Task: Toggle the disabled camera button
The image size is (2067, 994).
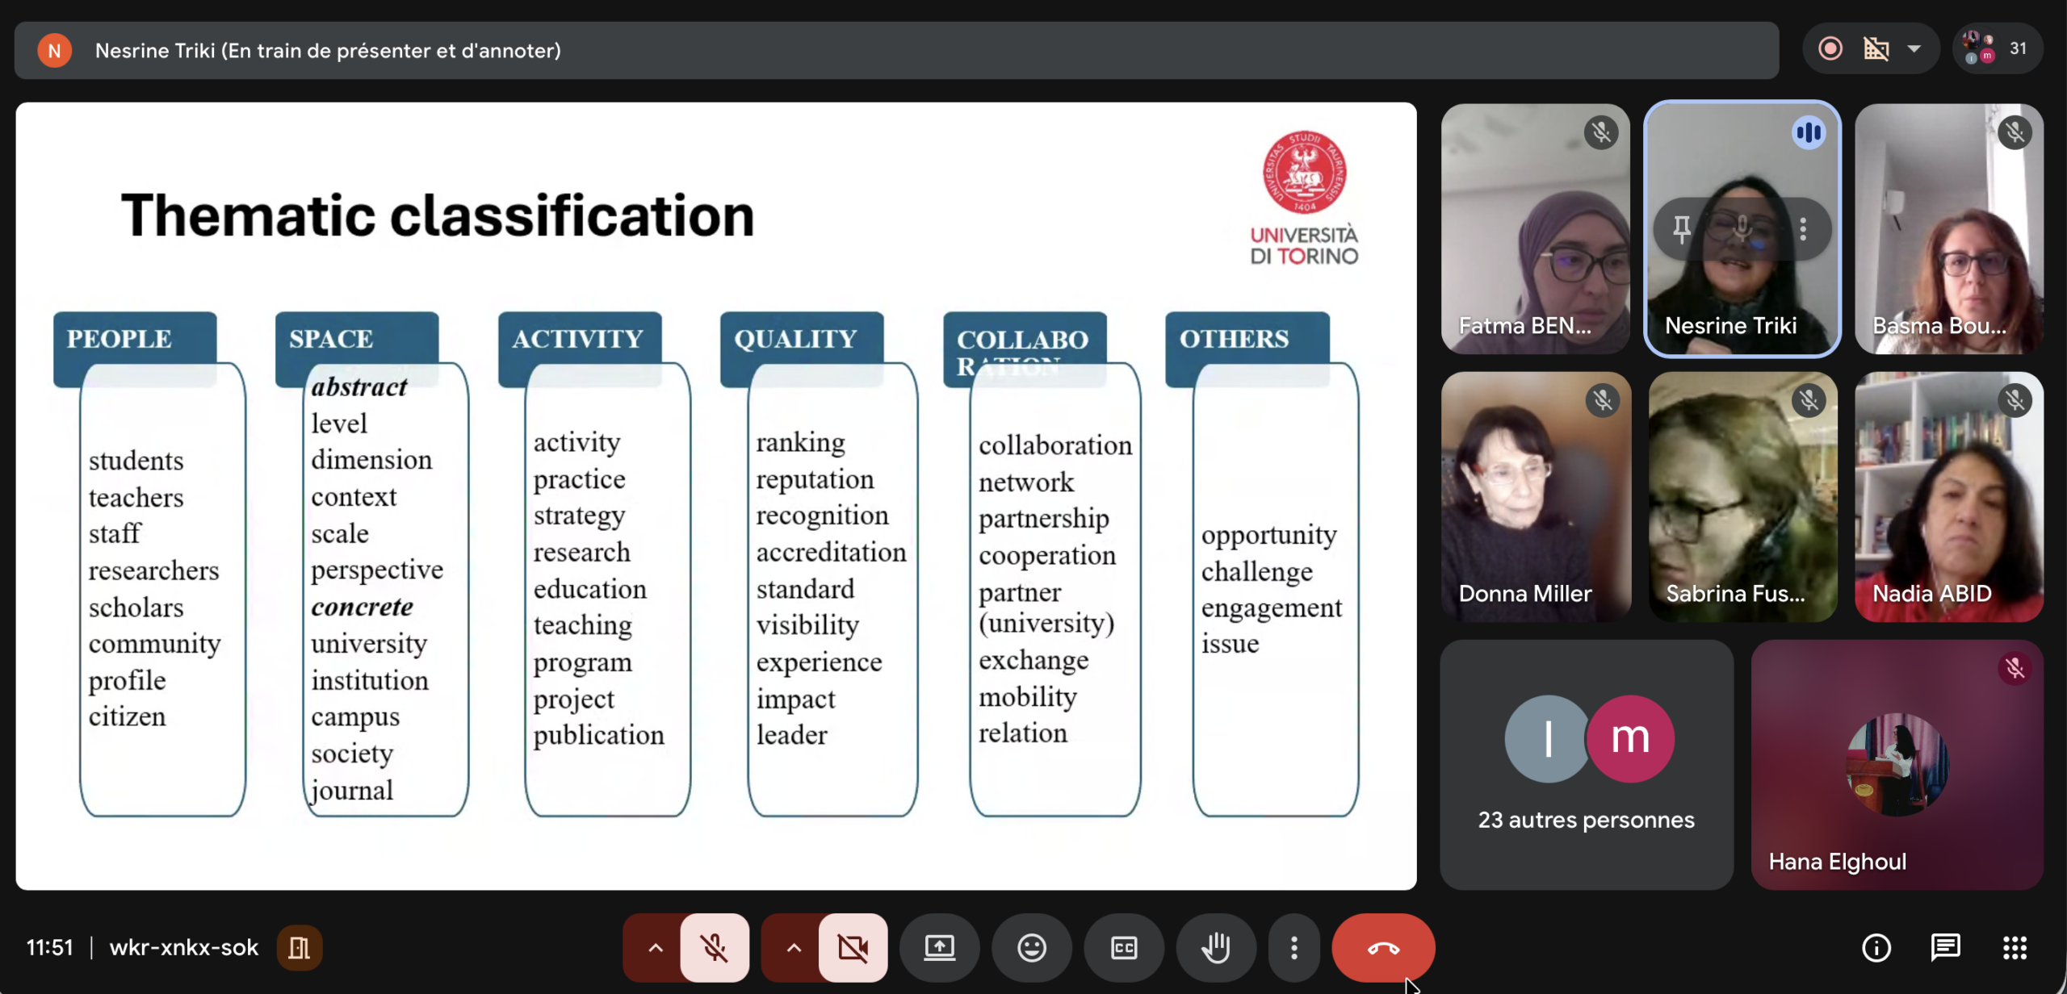Action: [x=853, y=947]
